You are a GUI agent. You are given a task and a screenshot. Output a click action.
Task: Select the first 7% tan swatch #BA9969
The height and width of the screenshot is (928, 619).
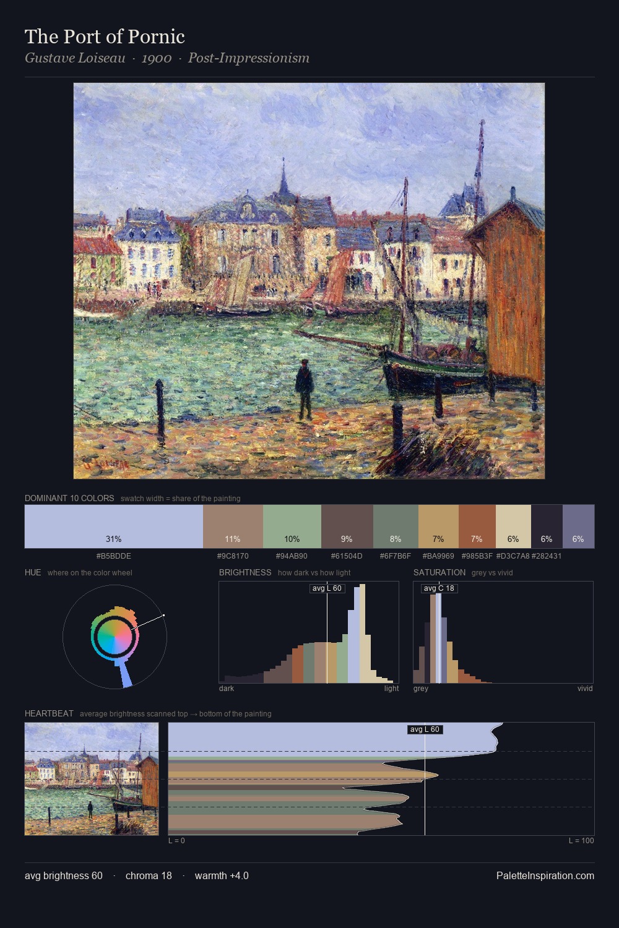coord(438,526)
